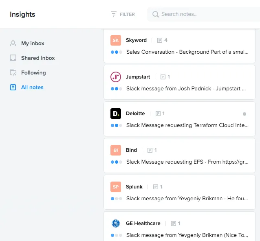Click the Jumpstart notes count icon

pos(163,77)
